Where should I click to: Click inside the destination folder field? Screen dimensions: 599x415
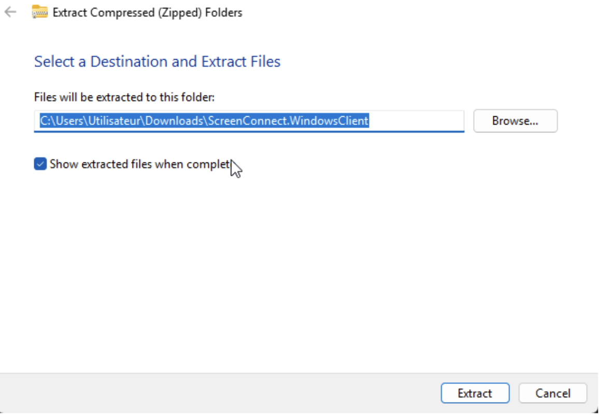click(x=249, y=120)
